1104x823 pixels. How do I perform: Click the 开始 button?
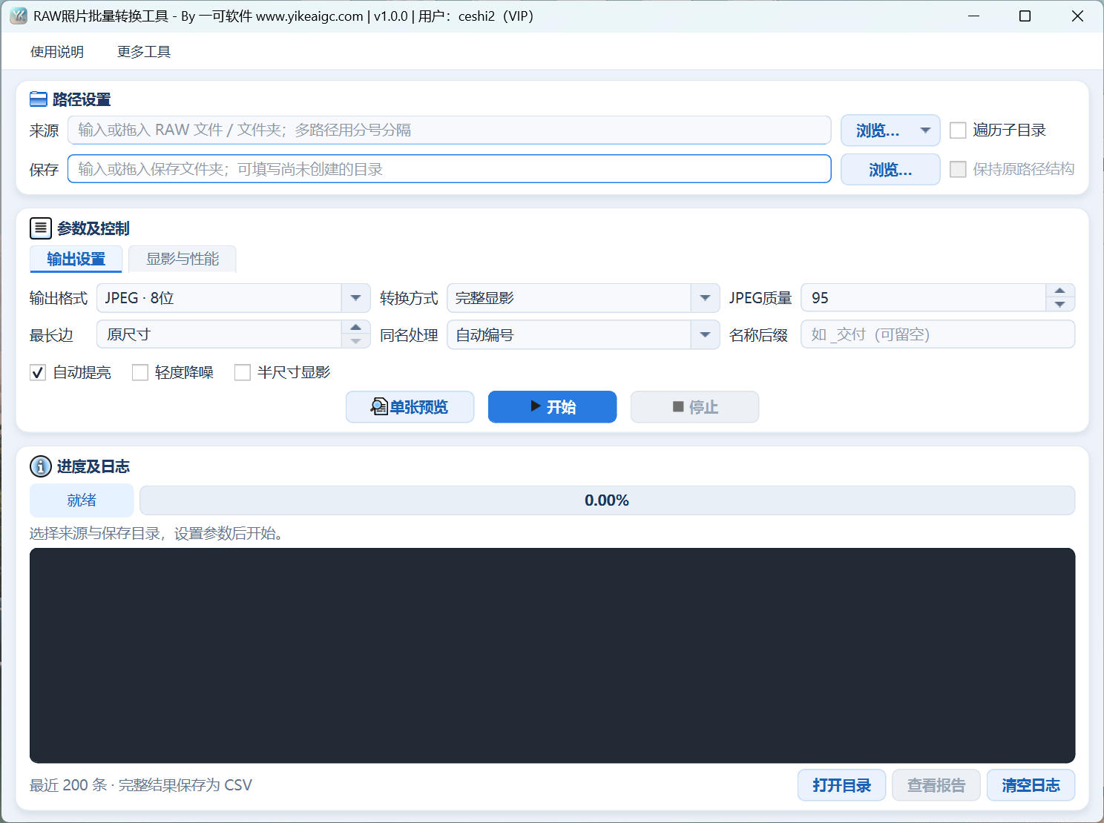point(552,407)
